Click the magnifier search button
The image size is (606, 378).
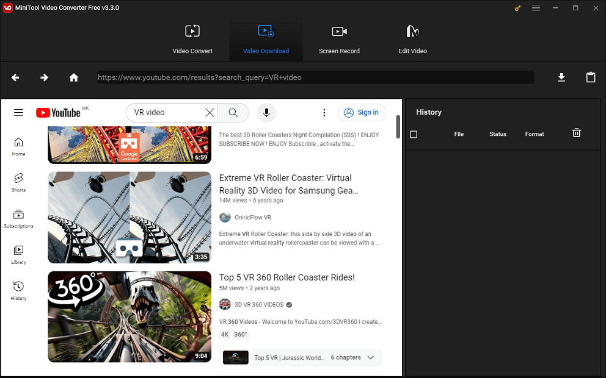233,112
